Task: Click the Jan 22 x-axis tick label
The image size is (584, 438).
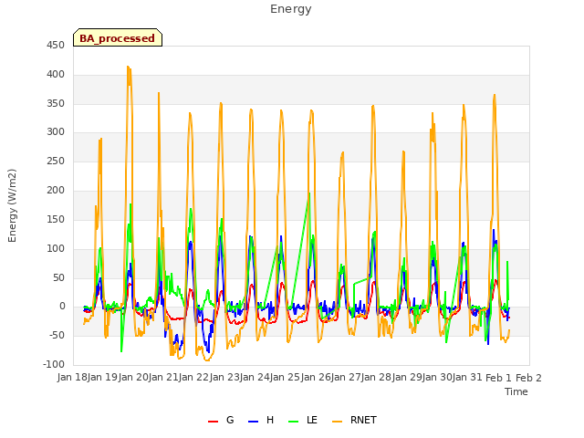Action: pyautogui.click(x=193, y=378)
